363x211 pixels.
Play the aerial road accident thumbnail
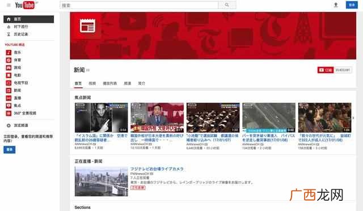(269, 117)
